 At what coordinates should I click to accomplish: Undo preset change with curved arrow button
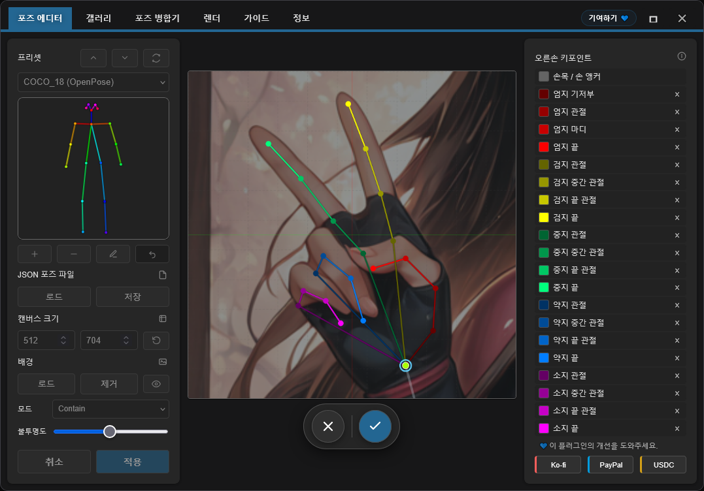(x=152, y=254)
